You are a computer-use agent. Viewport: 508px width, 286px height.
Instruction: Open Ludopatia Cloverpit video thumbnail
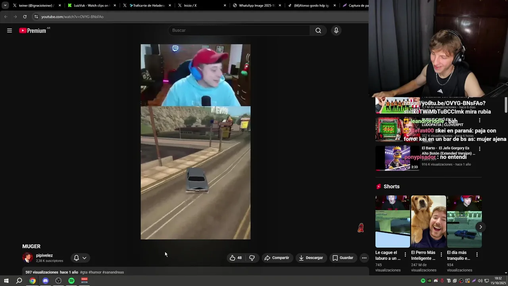397,129
